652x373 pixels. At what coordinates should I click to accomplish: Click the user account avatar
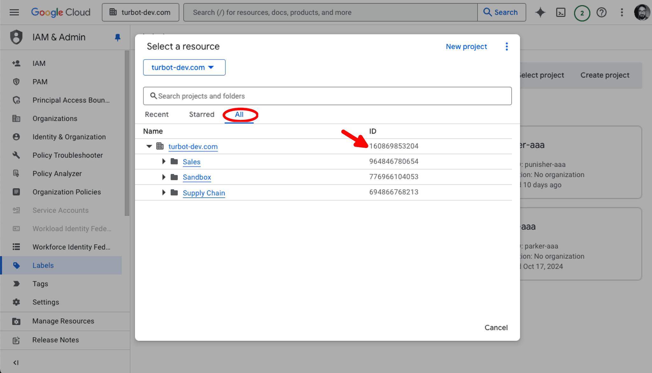[641, 12]
